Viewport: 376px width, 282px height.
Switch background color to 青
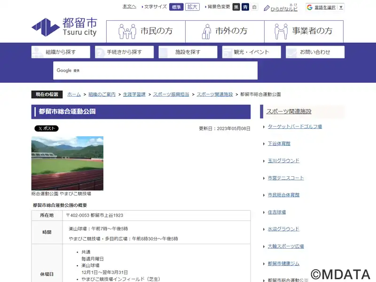(x=245, y=7)
